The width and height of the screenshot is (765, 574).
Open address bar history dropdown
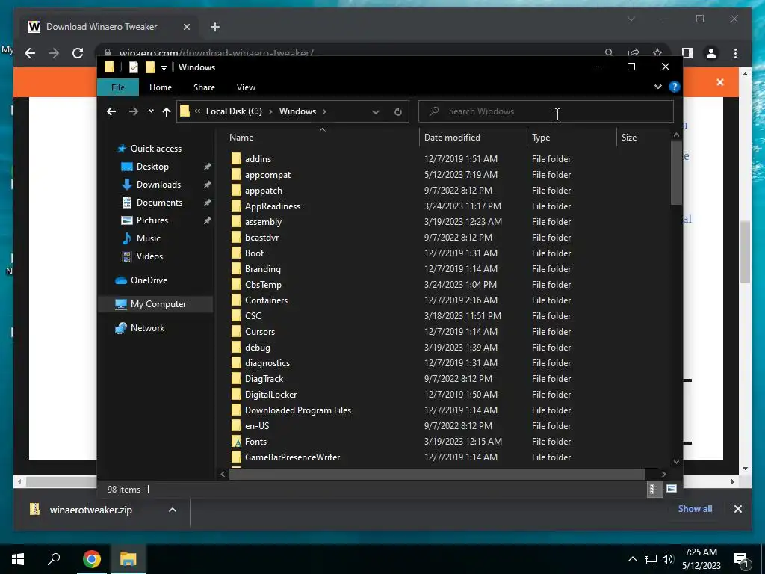point(376,112)
